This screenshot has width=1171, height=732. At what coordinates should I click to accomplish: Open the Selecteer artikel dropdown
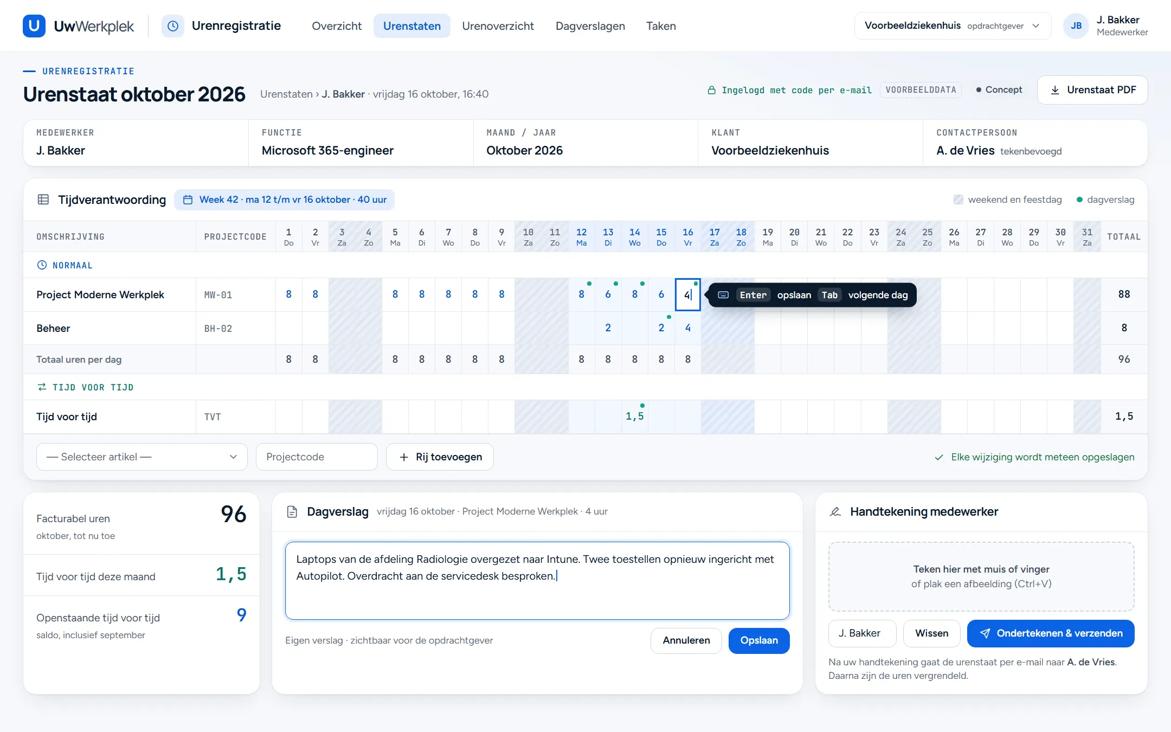click(141, 457)
